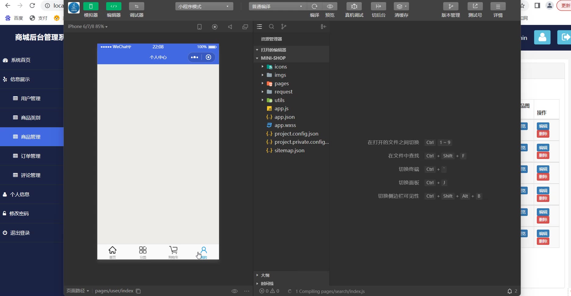The width and height of the screenshot is (571, 296).
Task: Expand the icons folder
Action: point(291,67)
